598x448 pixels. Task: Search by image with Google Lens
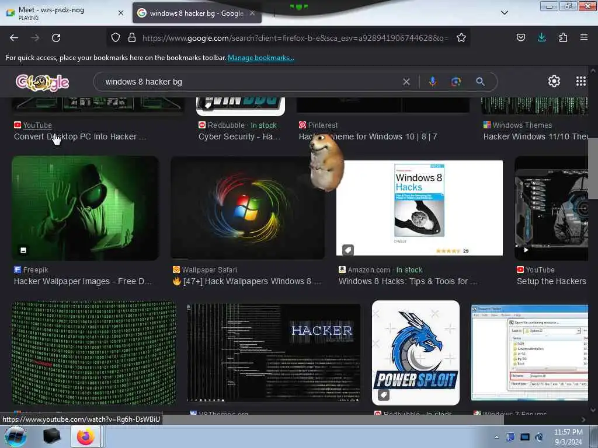tap(456, 82)
